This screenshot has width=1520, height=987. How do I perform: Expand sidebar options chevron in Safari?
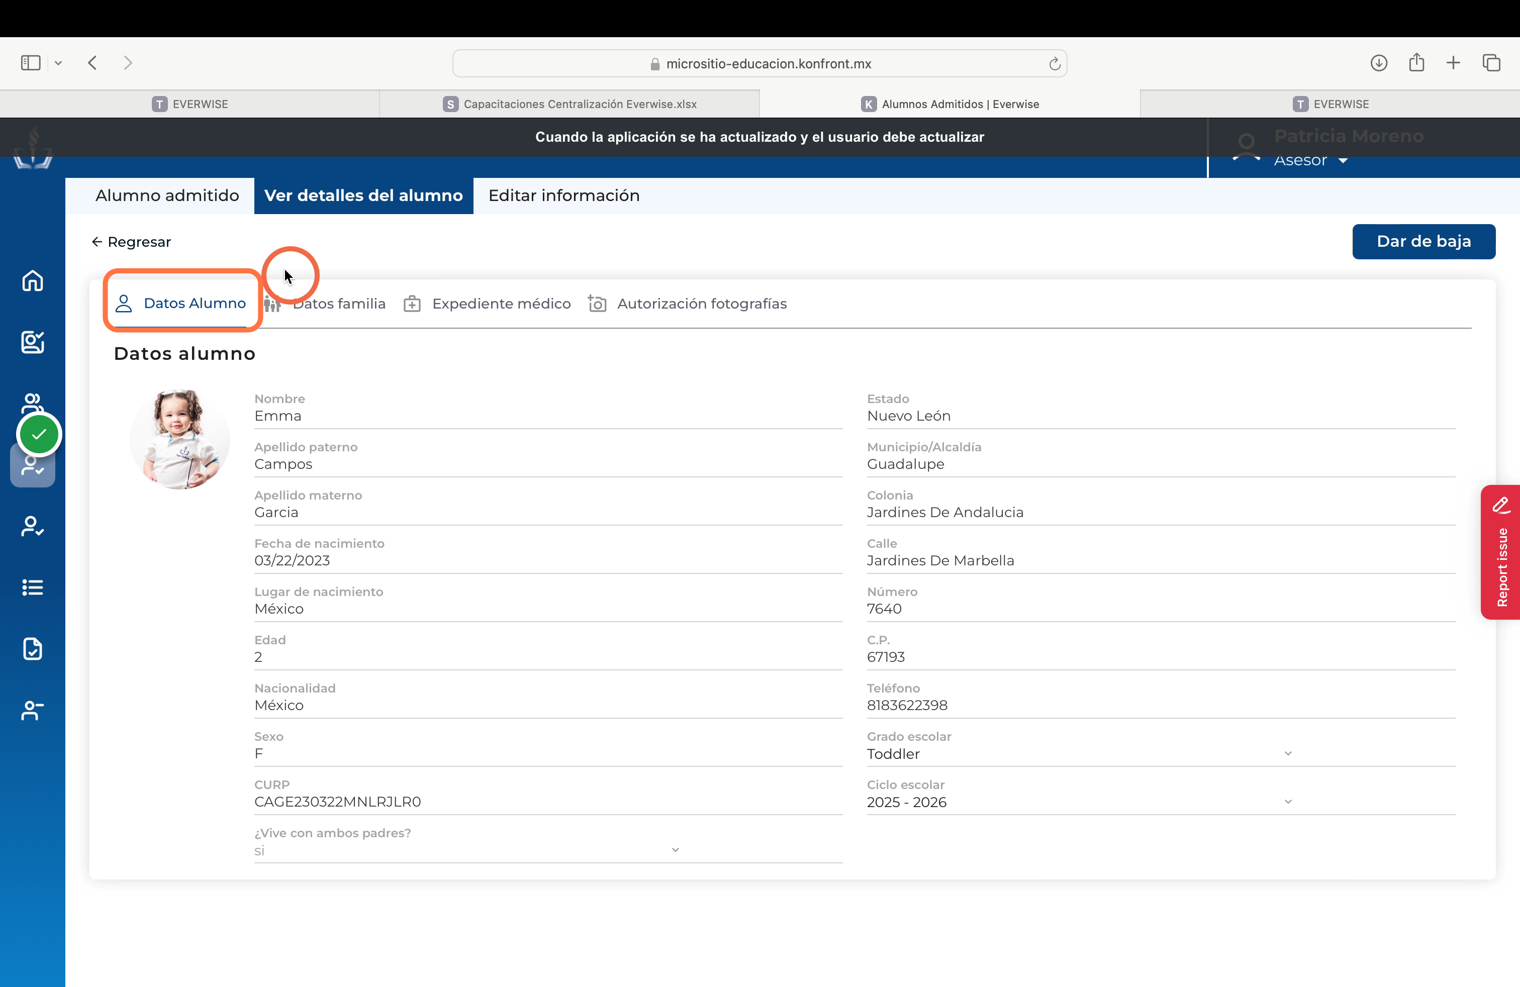point(58,62)
